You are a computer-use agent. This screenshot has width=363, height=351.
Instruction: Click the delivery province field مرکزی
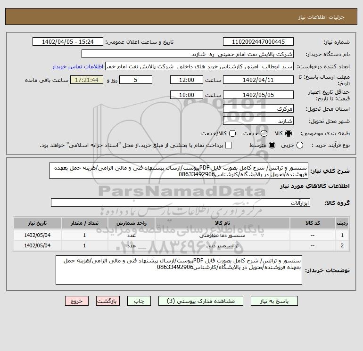[258, 109]
